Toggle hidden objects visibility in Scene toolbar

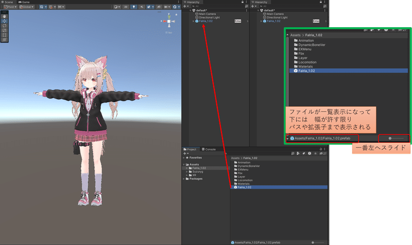[x=159, y=7]
